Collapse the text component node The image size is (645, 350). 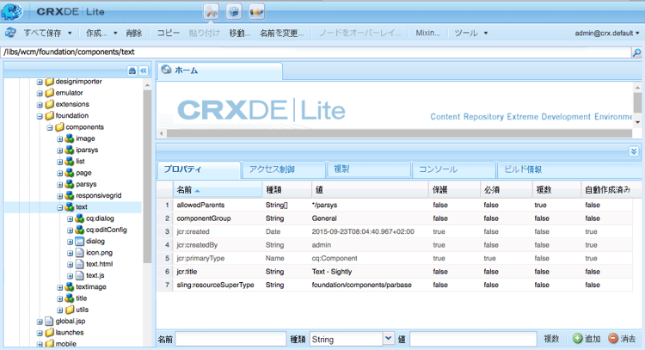[59, 207]
